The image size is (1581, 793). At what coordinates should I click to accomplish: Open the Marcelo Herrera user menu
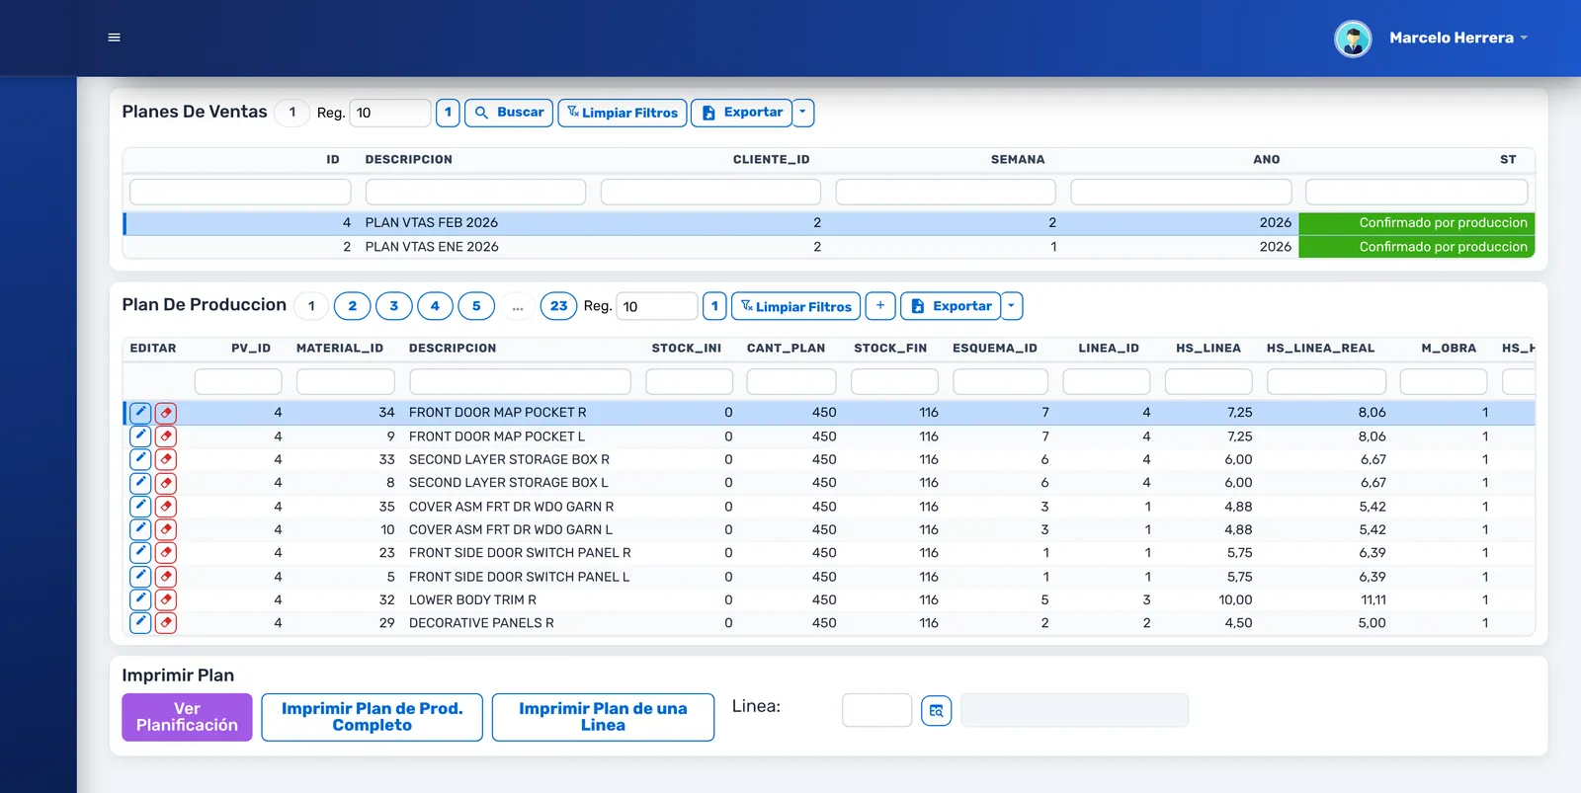(1458, 38)
